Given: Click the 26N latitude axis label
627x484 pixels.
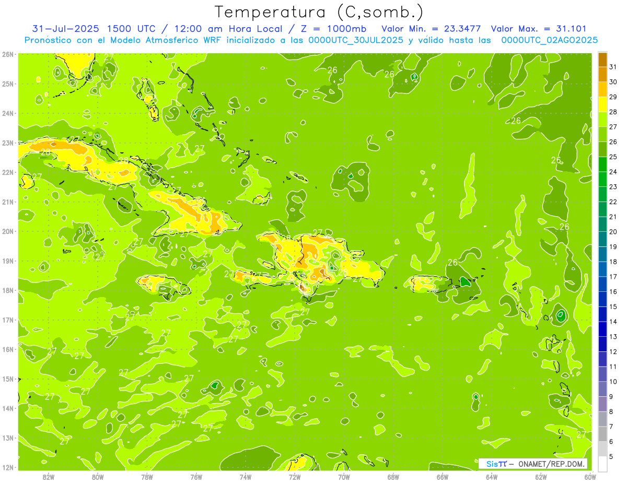Looking at the screenshot, I should pyautogui.click(x=8, y=54).
